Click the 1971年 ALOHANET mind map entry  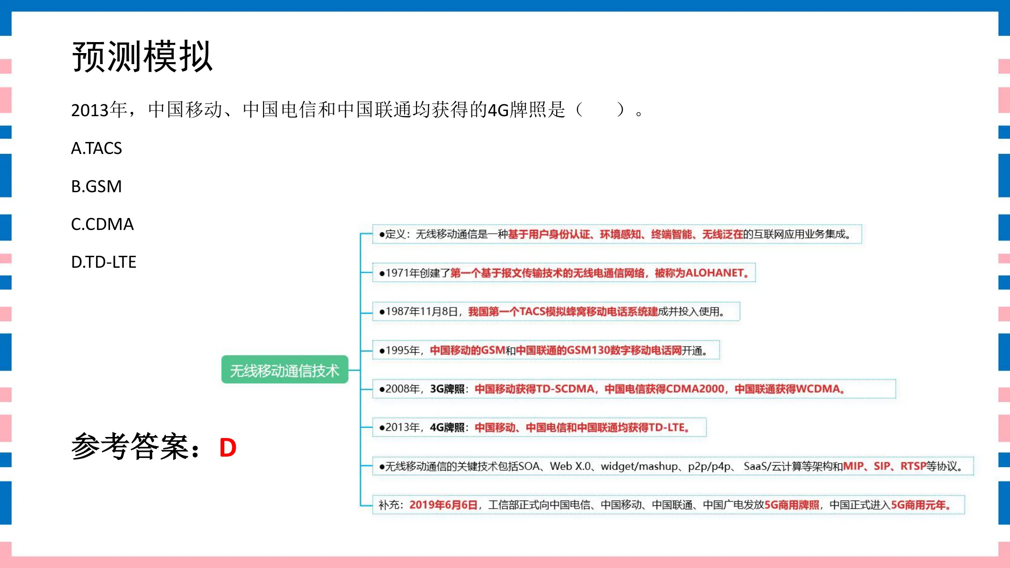point(564,273)
